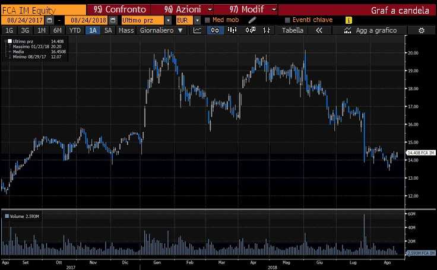Select the pencil annotation tool
Viewport: 437px width, 270px height.
click(x=252, y=20)
